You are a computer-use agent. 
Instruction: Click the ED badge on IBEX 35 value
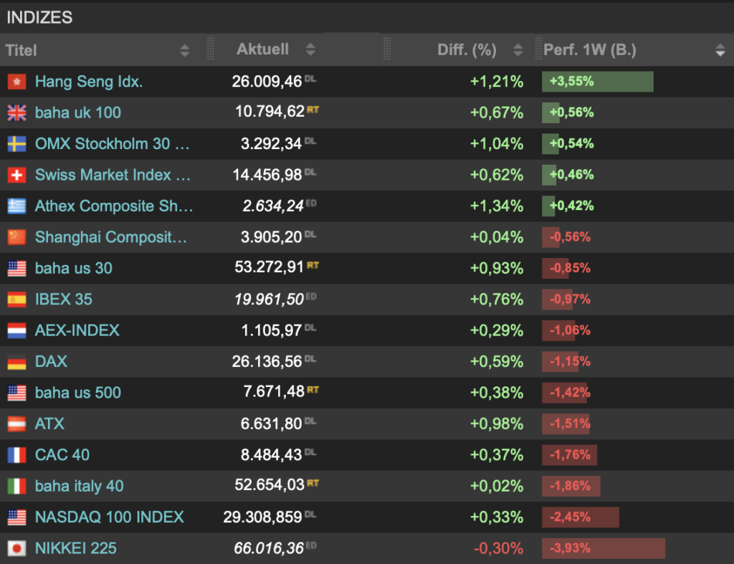(x=311, y=296)
